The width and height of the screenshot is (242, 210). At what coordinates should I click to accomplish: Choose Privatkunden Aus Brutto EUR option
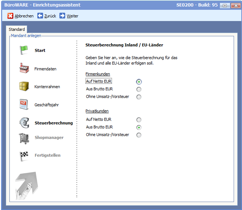(x=139, y=127)
